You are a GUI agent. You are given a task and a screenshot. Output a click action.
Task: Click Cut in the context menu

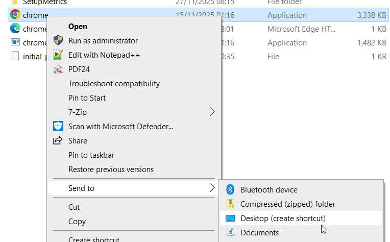(74, 207)
